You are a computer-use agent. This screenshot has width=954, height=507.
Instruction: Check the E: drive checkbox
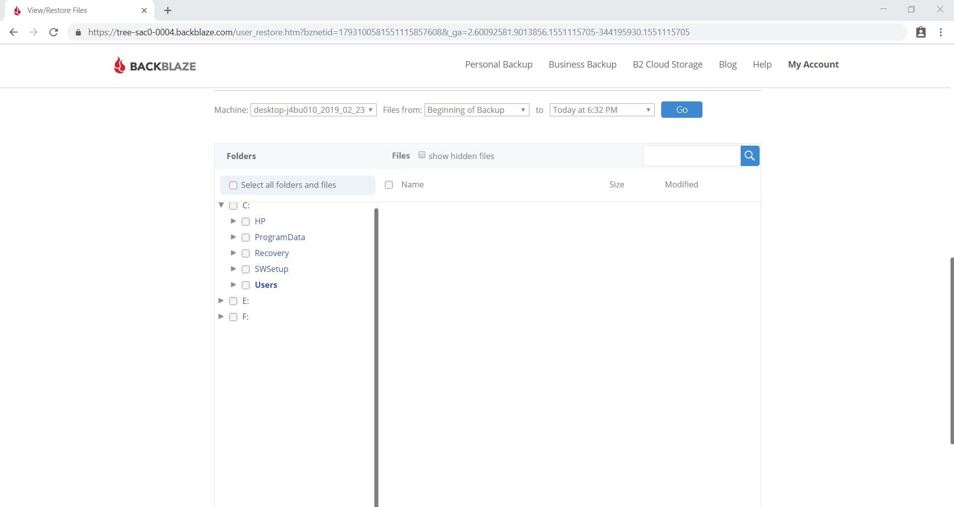[x=233, y=301]
